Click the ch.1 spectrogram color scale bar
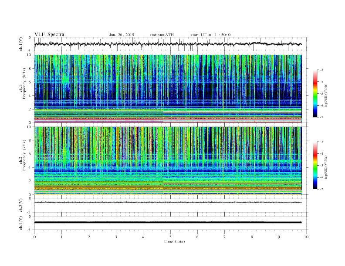Screen dimensions: 345x266 coord(315,93)
